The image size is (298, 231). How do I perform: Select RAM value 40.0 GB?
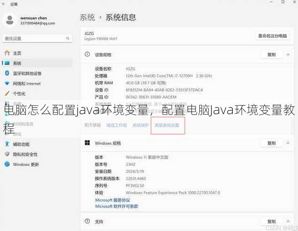[146, 83]
